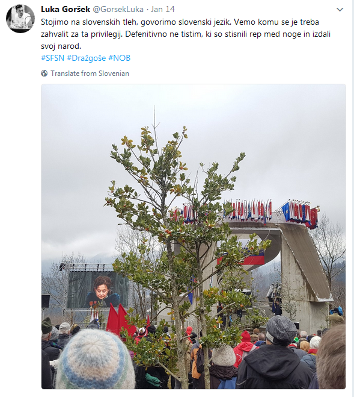Click the red flags in the crowd

pos(121,319)
